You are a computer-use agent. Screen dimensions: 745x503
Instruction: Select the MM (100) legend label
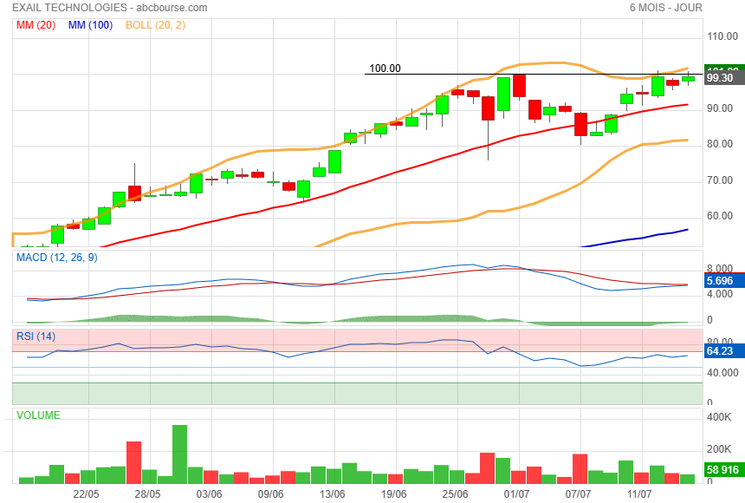90,25
